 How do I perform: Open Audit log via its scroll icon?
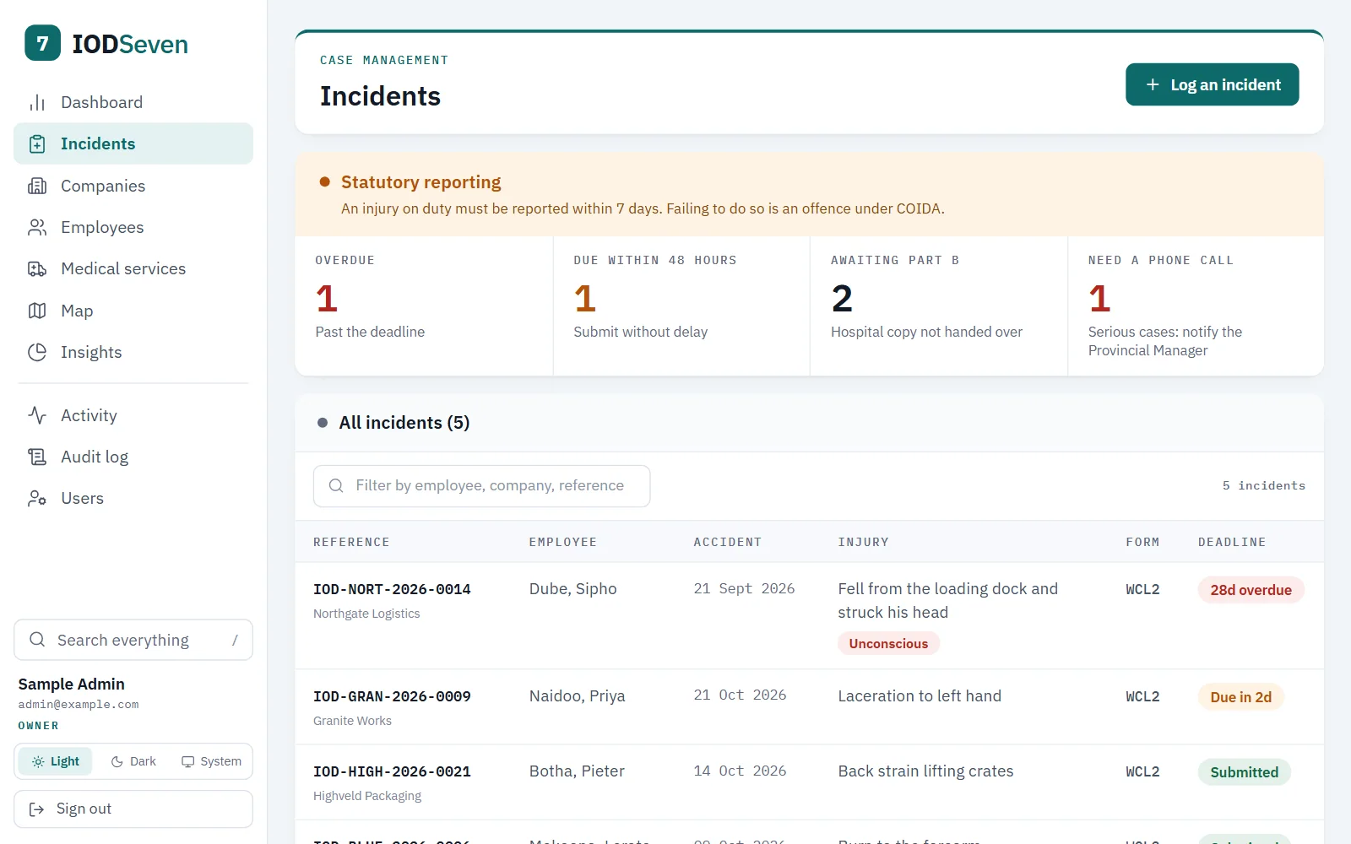click(x=37, y=457)
